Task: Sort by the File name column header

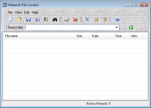Action: (39, 36)
